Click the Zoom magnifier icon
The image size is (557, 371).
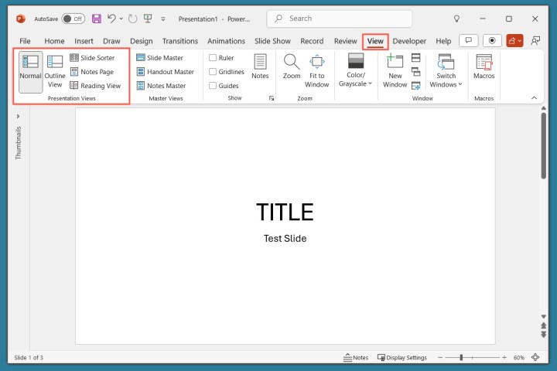[292, 63]
